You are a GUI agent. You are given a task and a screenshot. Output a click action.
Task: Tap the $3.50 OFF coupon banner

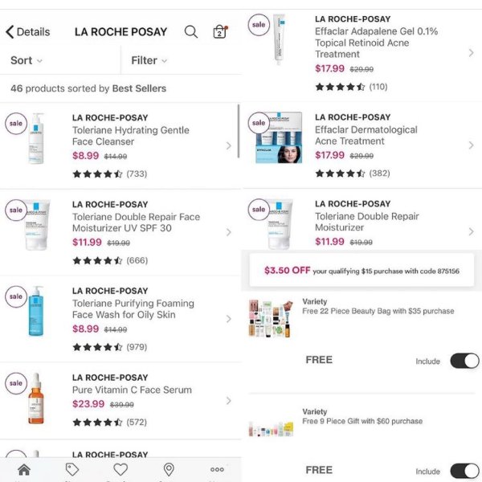pos(361,270)
